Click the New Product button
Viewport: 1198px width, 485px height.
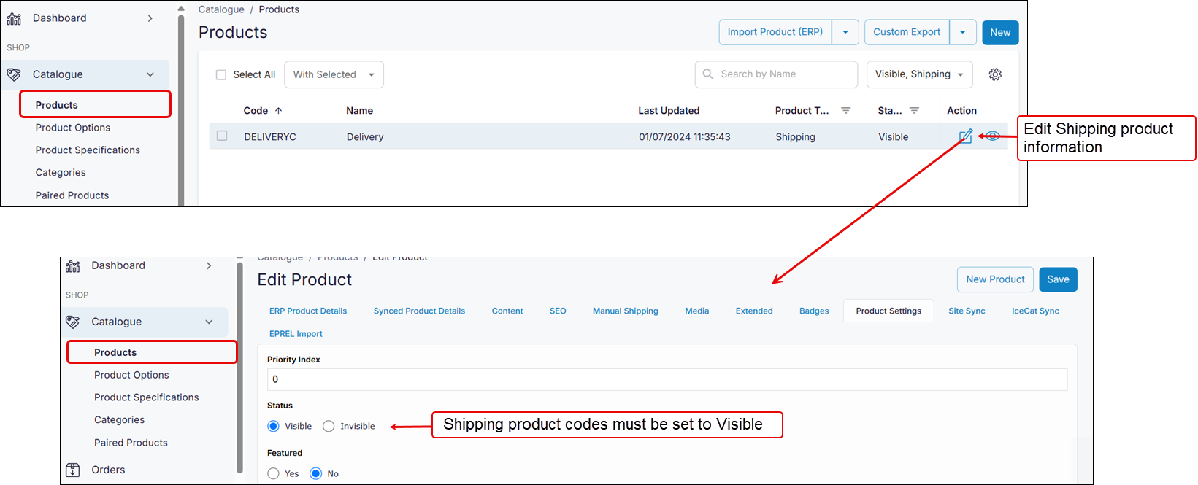[995, 279]
